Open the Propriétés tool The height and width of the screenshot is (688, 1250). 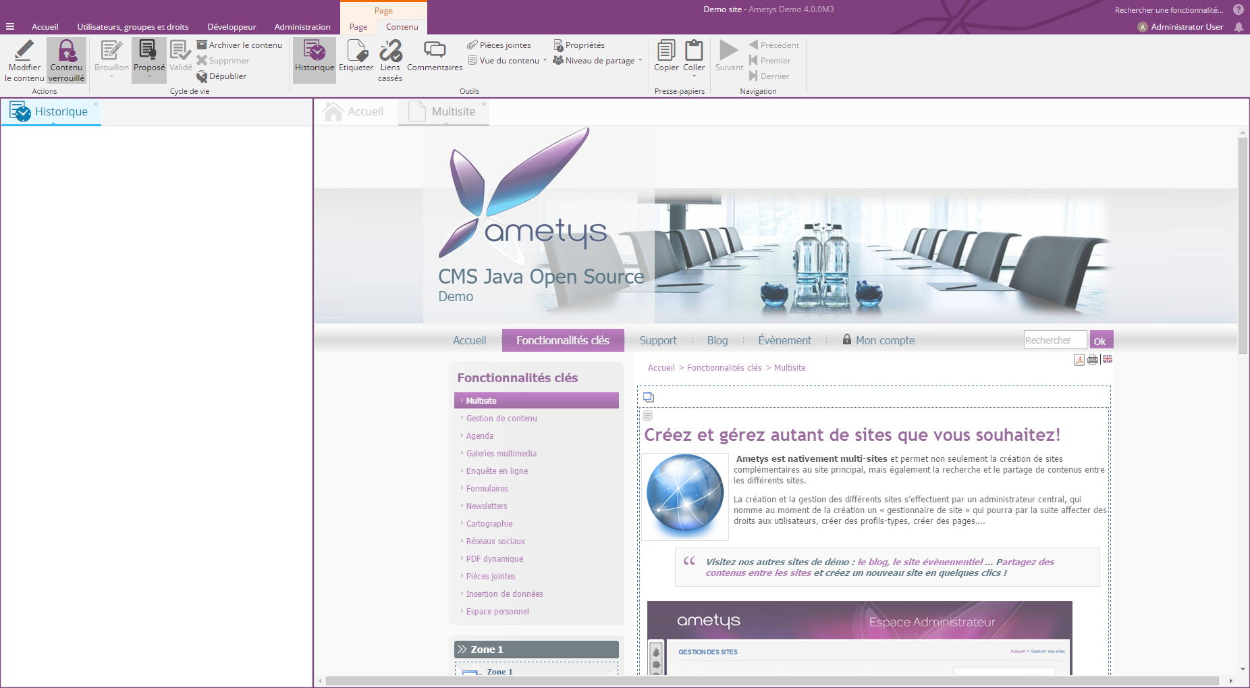[579, 45]
